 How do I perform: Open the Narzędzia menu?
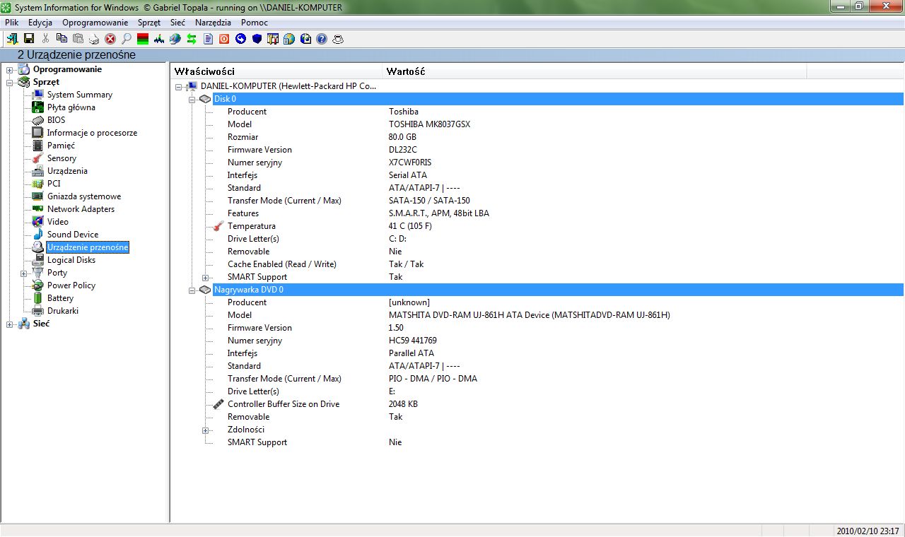click(213, 23)
